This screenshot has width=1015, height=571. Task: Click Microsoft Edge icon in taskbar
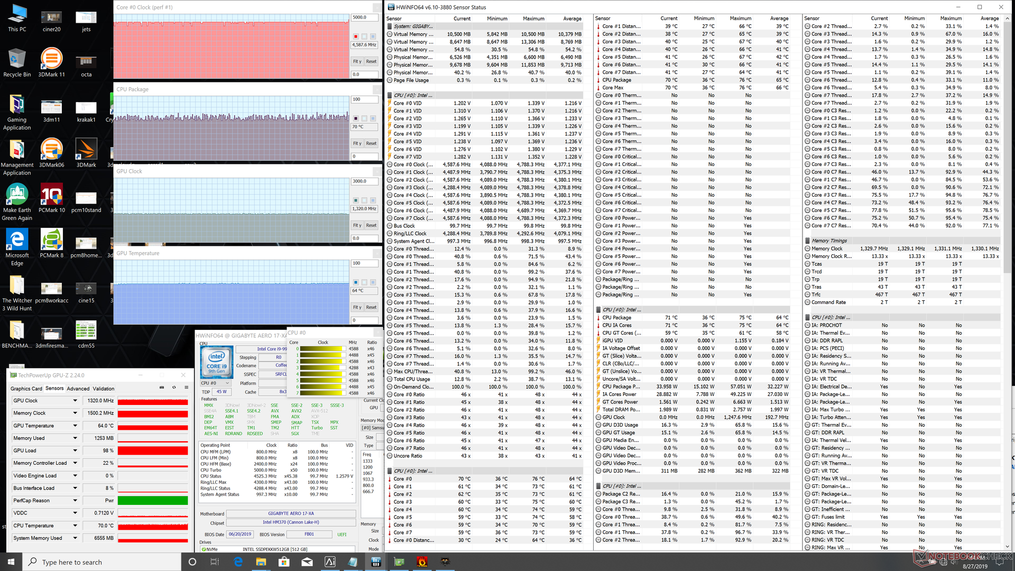point(238,562)
